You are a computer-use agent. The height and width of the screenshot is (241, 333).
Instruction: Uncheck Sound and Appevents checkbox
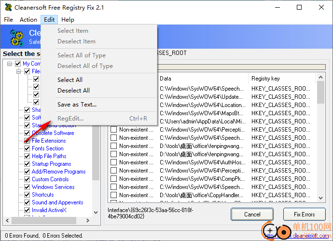tap(27, 202)
